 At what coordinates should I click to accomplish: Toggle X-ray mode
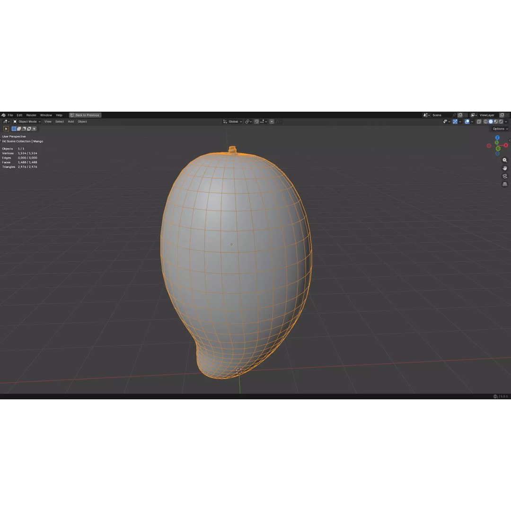coord(479,122)
